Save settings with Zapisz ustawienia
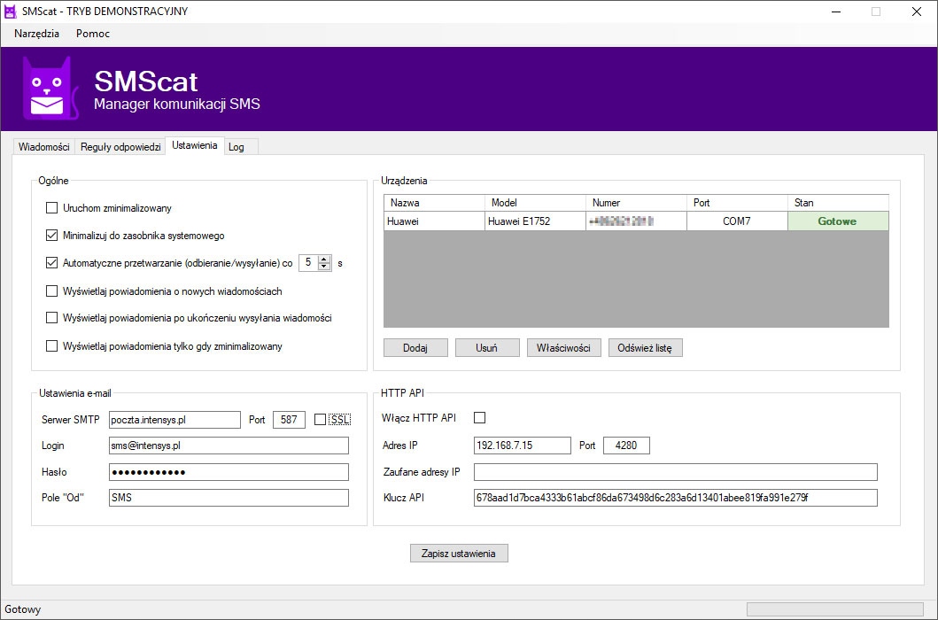Viewport: 938px width, 620px height. tap(459, 554)
